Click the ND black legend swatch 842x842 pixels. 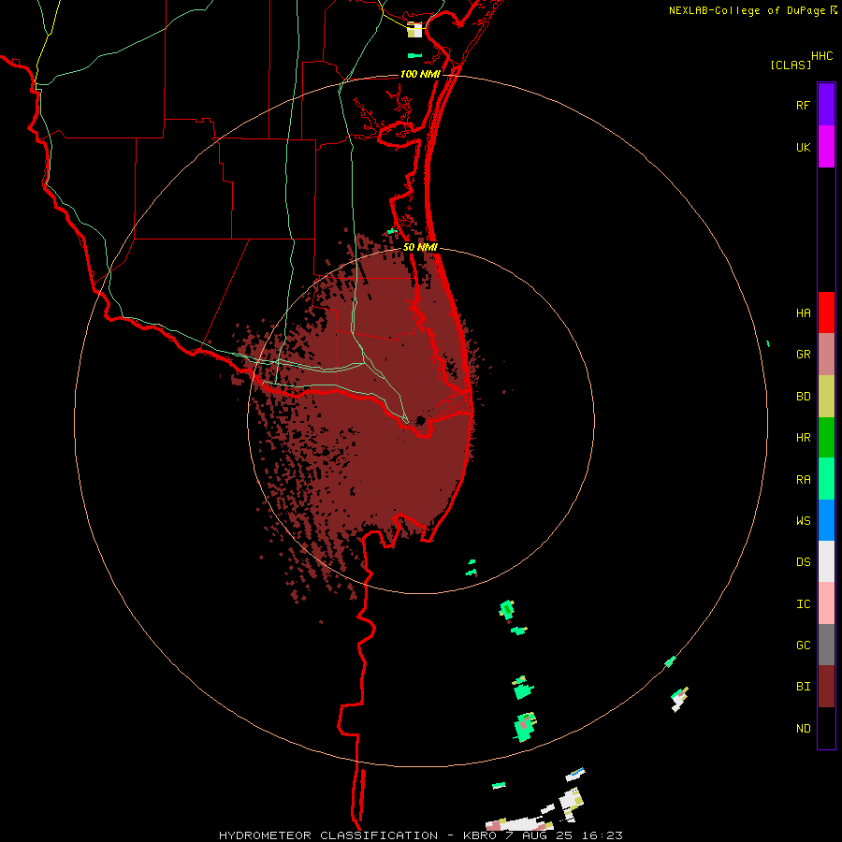826,728
